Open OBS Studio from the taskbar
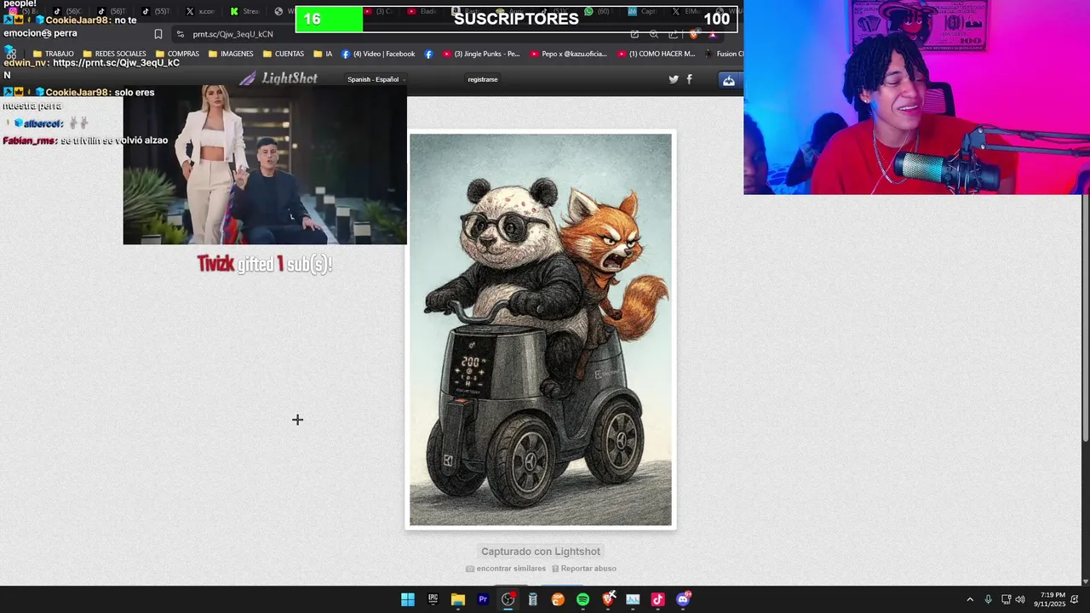 (x=508, y=599)
